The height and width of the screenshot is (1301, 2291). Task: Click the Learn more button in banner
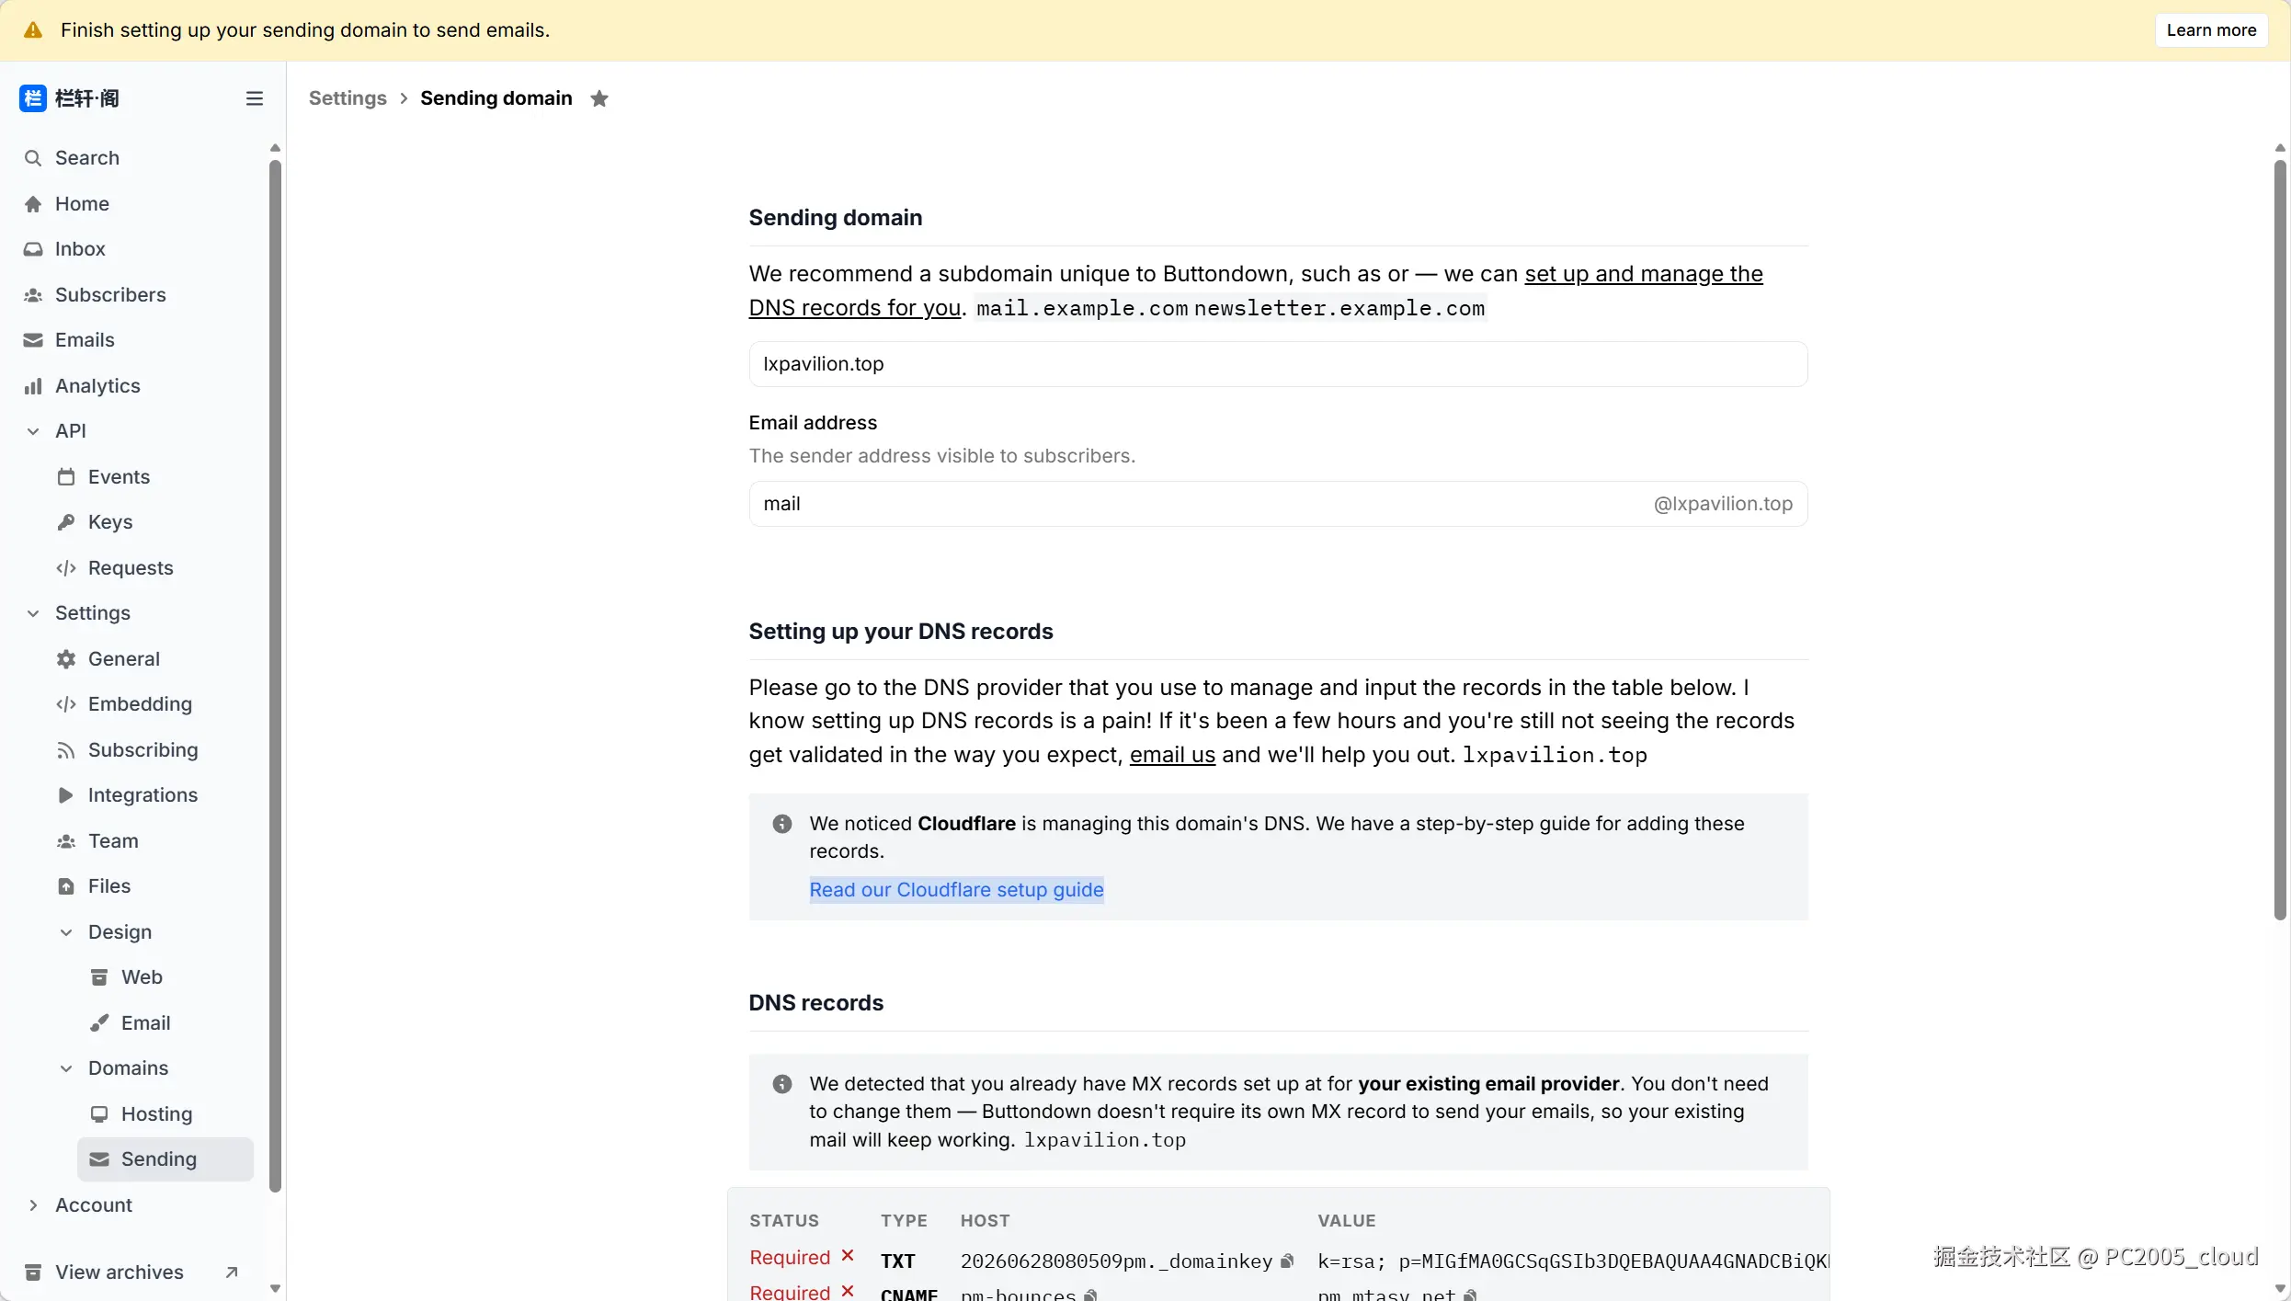(x=2211, y=30)
